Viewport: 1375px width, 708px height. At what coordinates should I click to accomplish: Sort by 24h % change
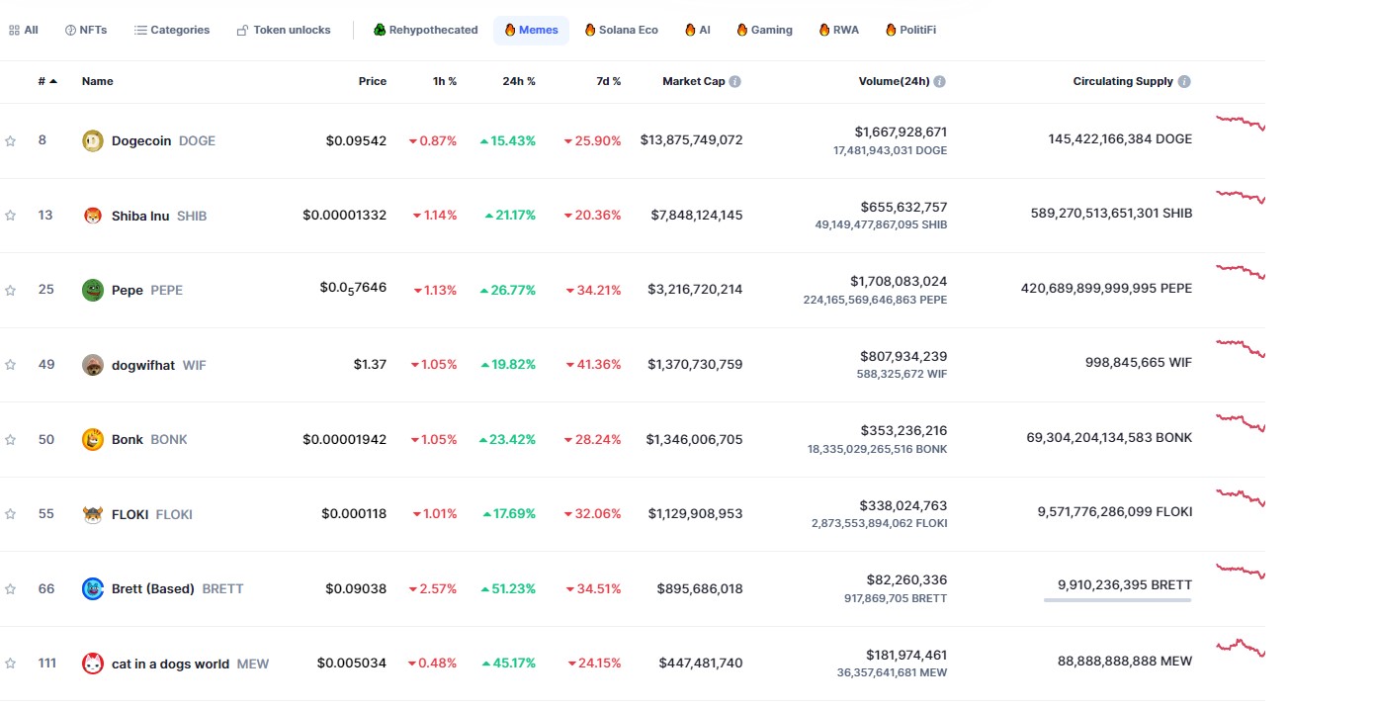[x=519, y=82]
